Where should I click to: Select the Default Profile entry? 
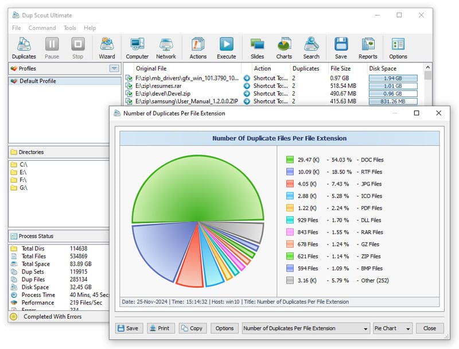click(65, 81)
